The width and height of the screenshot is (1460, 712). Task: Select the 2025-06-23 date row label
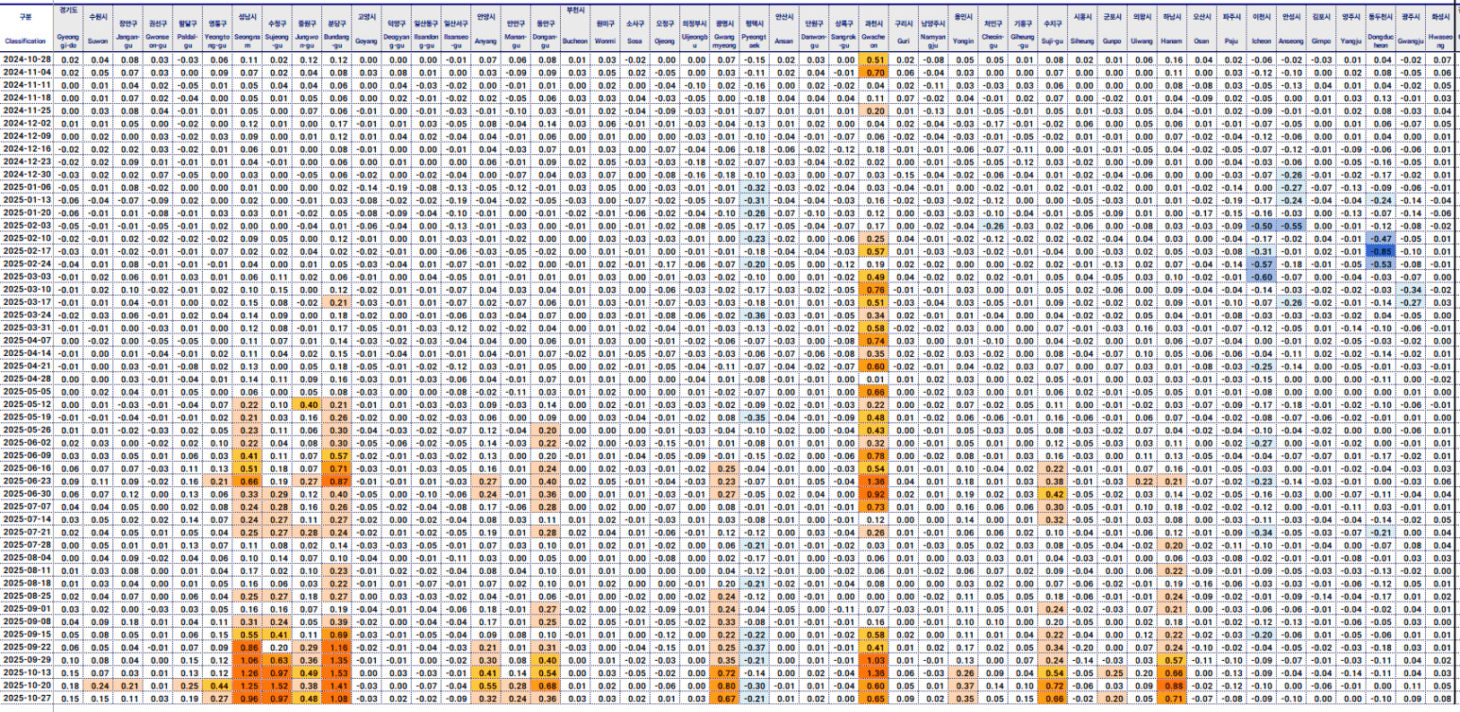(x=26, y=482)
